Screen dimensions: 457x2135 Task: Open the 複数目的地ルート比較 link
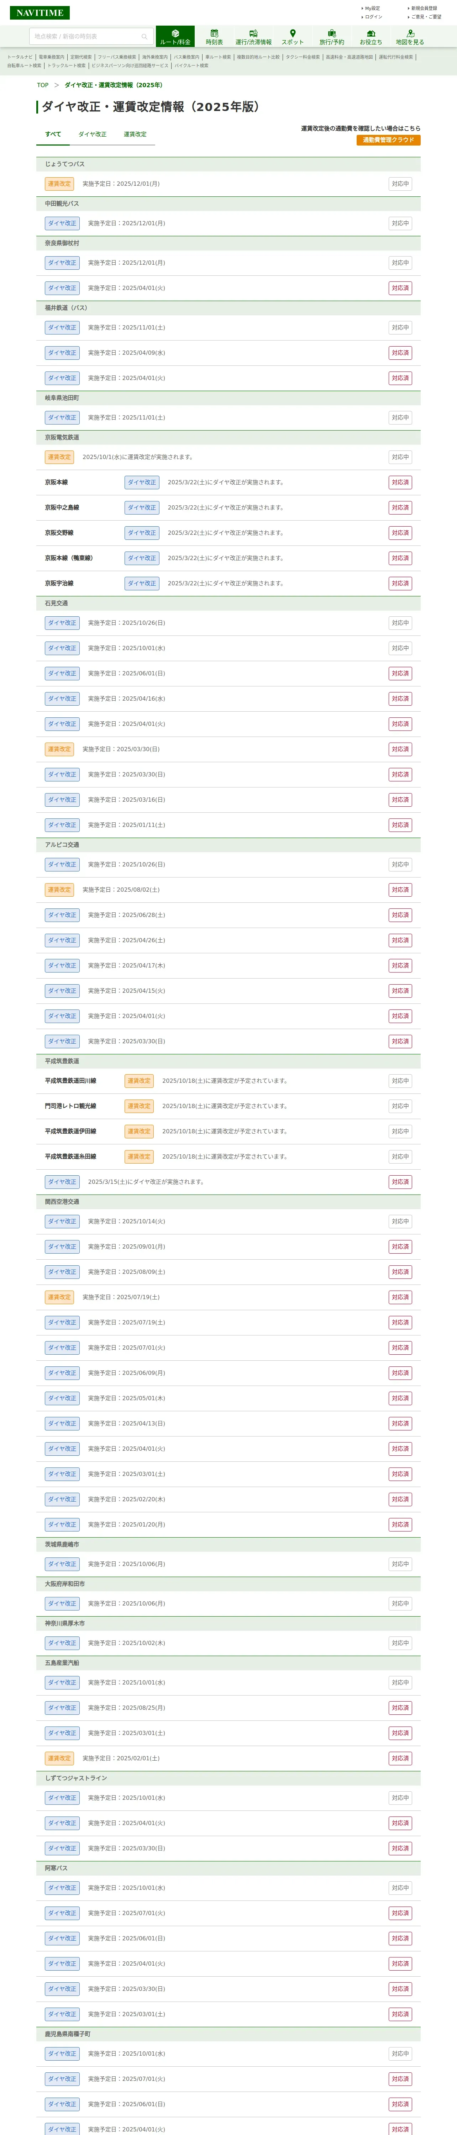point(258,57)
